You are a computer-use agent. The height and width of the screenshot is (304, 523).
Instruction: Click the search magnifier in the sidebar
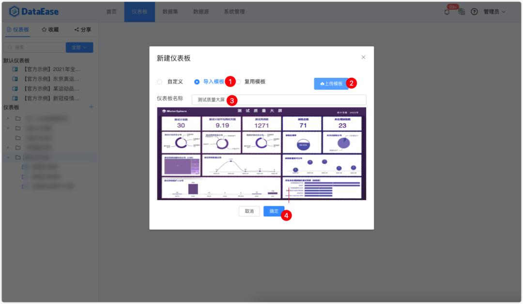[9, 47]
